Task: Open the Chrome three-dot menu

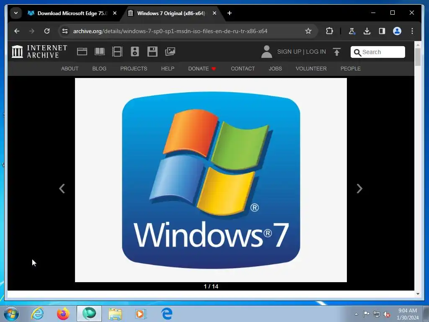Action: coord(412,31)
